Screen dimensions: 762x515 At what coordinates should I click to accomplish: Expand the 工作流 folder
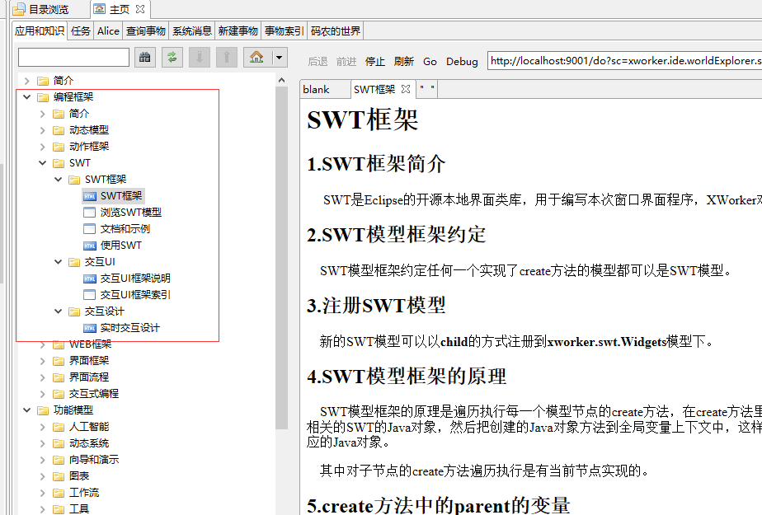[x=43, y=493]
